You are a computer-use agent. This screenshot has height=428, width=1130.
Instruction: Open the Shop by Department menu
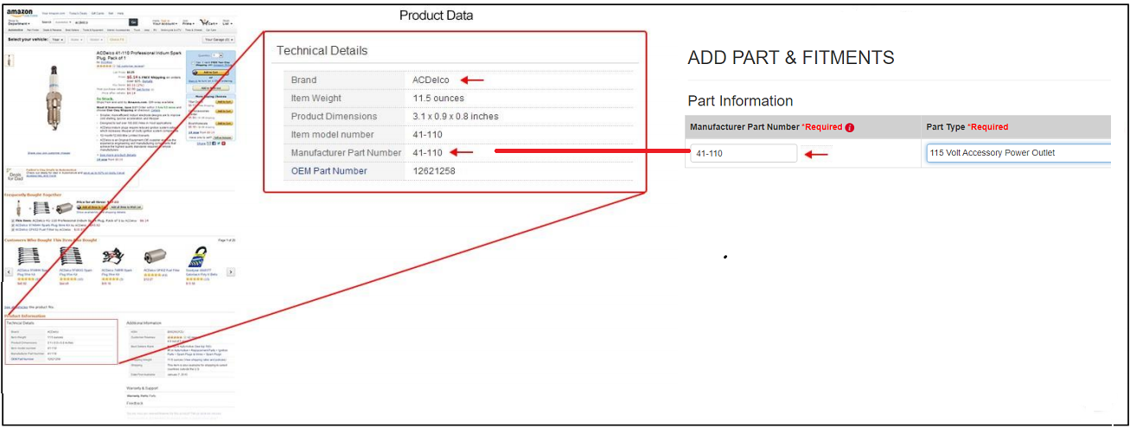(x=17, y=22)
